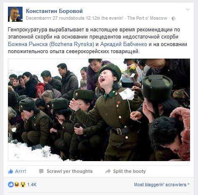Screen dimensions: 198x195
Task: Click the wow surprised reaction emoji
Action: [23, 185]
